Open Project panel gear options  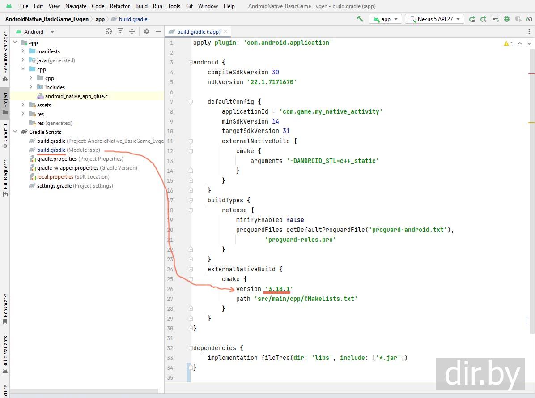pos(147,31)
